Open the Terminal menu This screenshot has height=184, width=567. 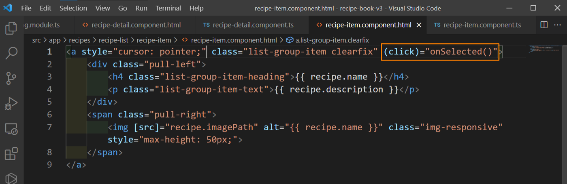168,8
